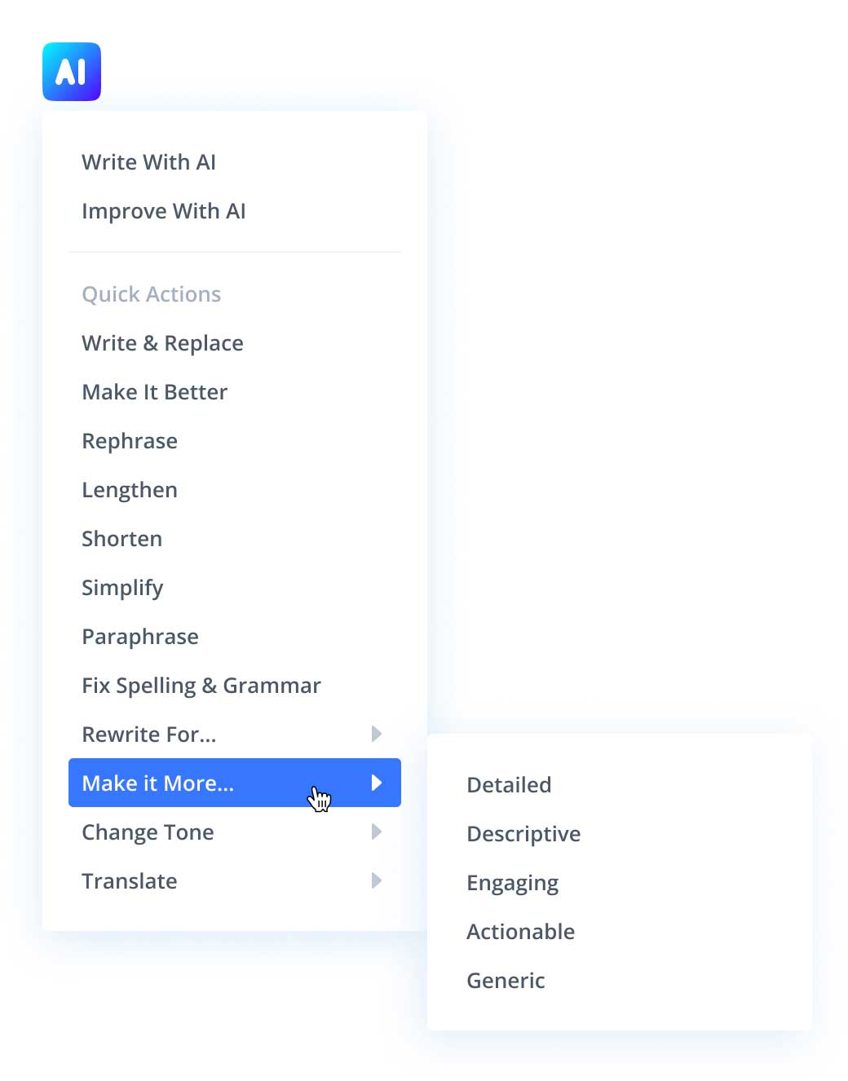This screenshot has height=1081, width=848.
Task: Select Write With AI
Action: point(148,161)
